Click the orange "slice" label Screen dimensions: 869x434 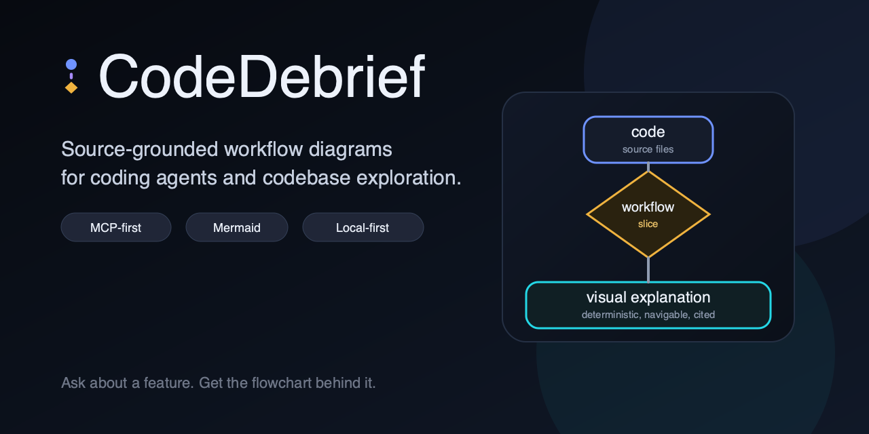pos(648,224)
